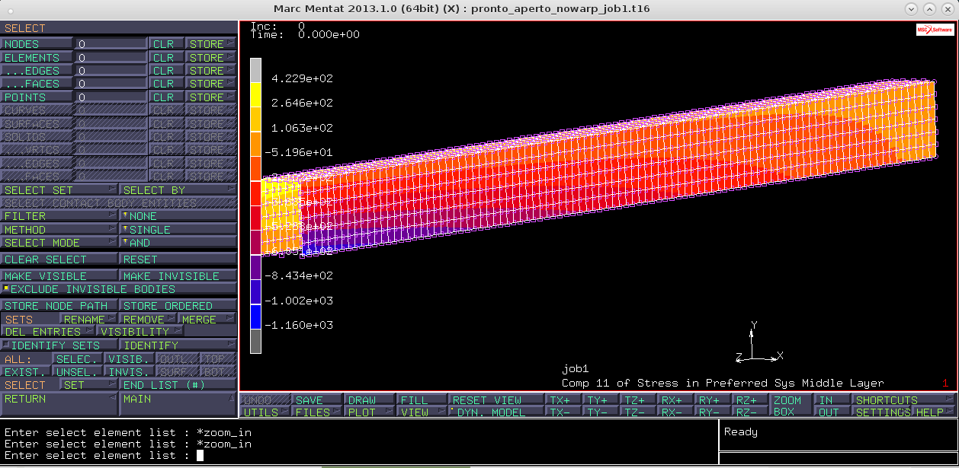Viewport: 959px width, 468px height.
Task: Cycle the filter setting showing NONE
Action: (178, 216)
